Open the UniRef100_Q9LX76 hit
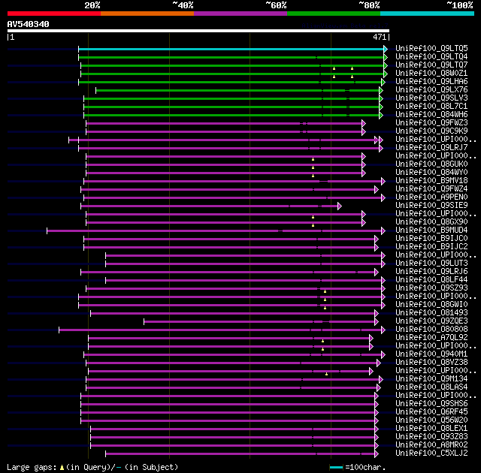The width and height of the screenshot is (481, 473). click(431, 90)
